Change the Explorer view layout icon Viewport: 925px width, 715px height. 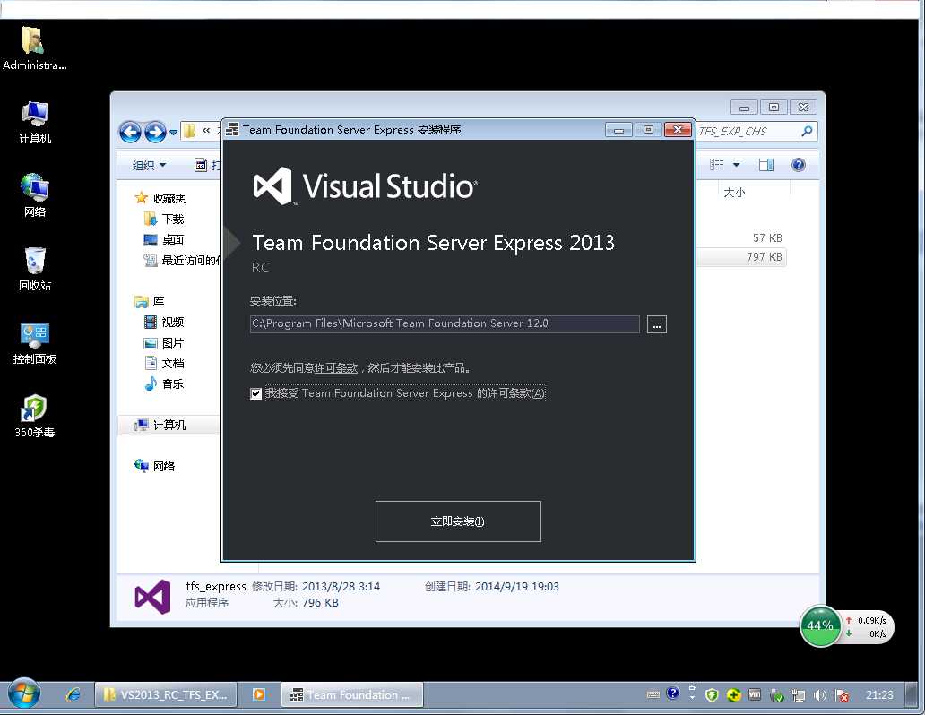(717, 165)
